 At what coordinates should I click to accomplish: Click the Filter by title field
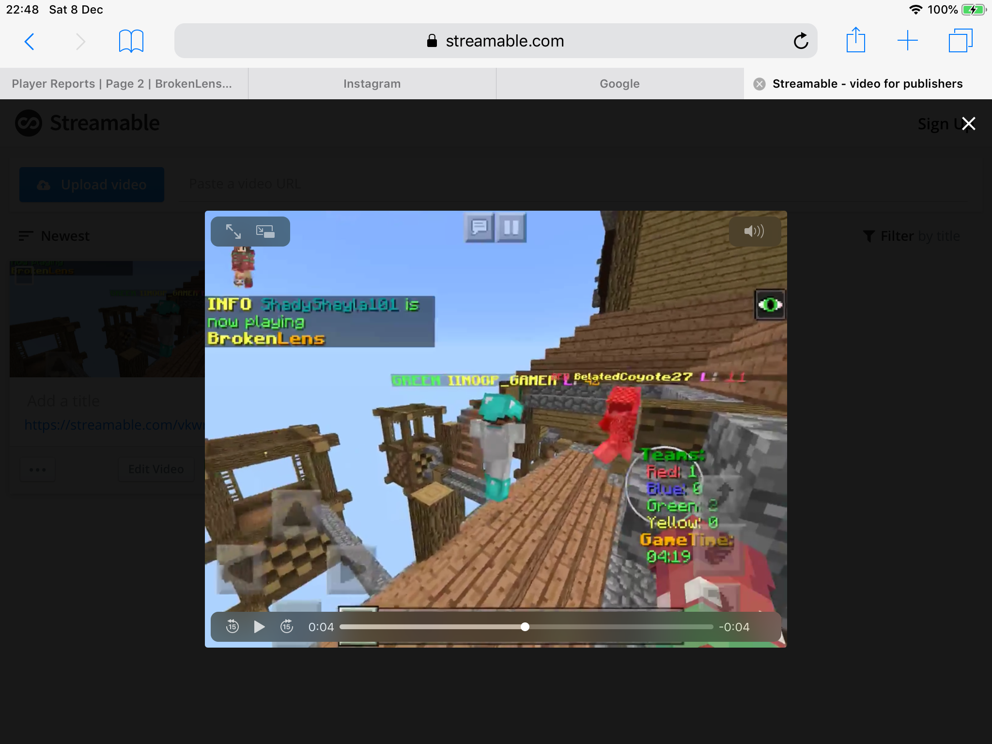tap(911, 236)
